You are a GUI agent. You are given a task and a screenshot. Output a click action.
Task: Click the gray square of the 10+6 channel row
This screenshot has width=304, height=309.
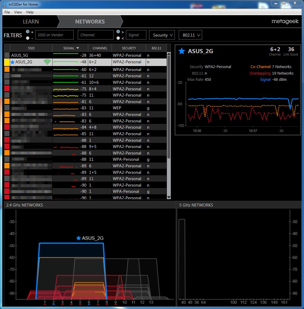click(7, 82)
